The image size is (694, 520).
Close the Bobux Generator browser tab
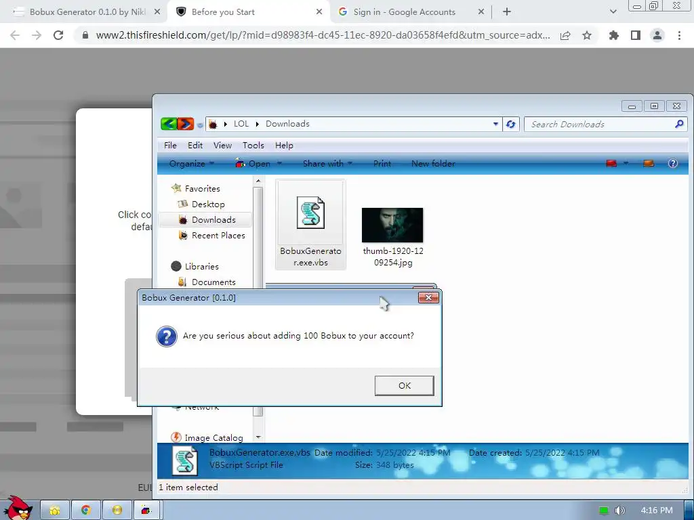157,12
